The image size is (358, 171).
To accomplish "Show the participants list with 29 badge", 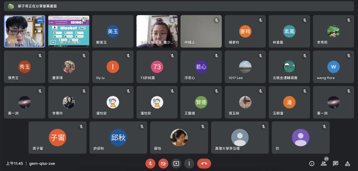I will click(x=324, y=163).
